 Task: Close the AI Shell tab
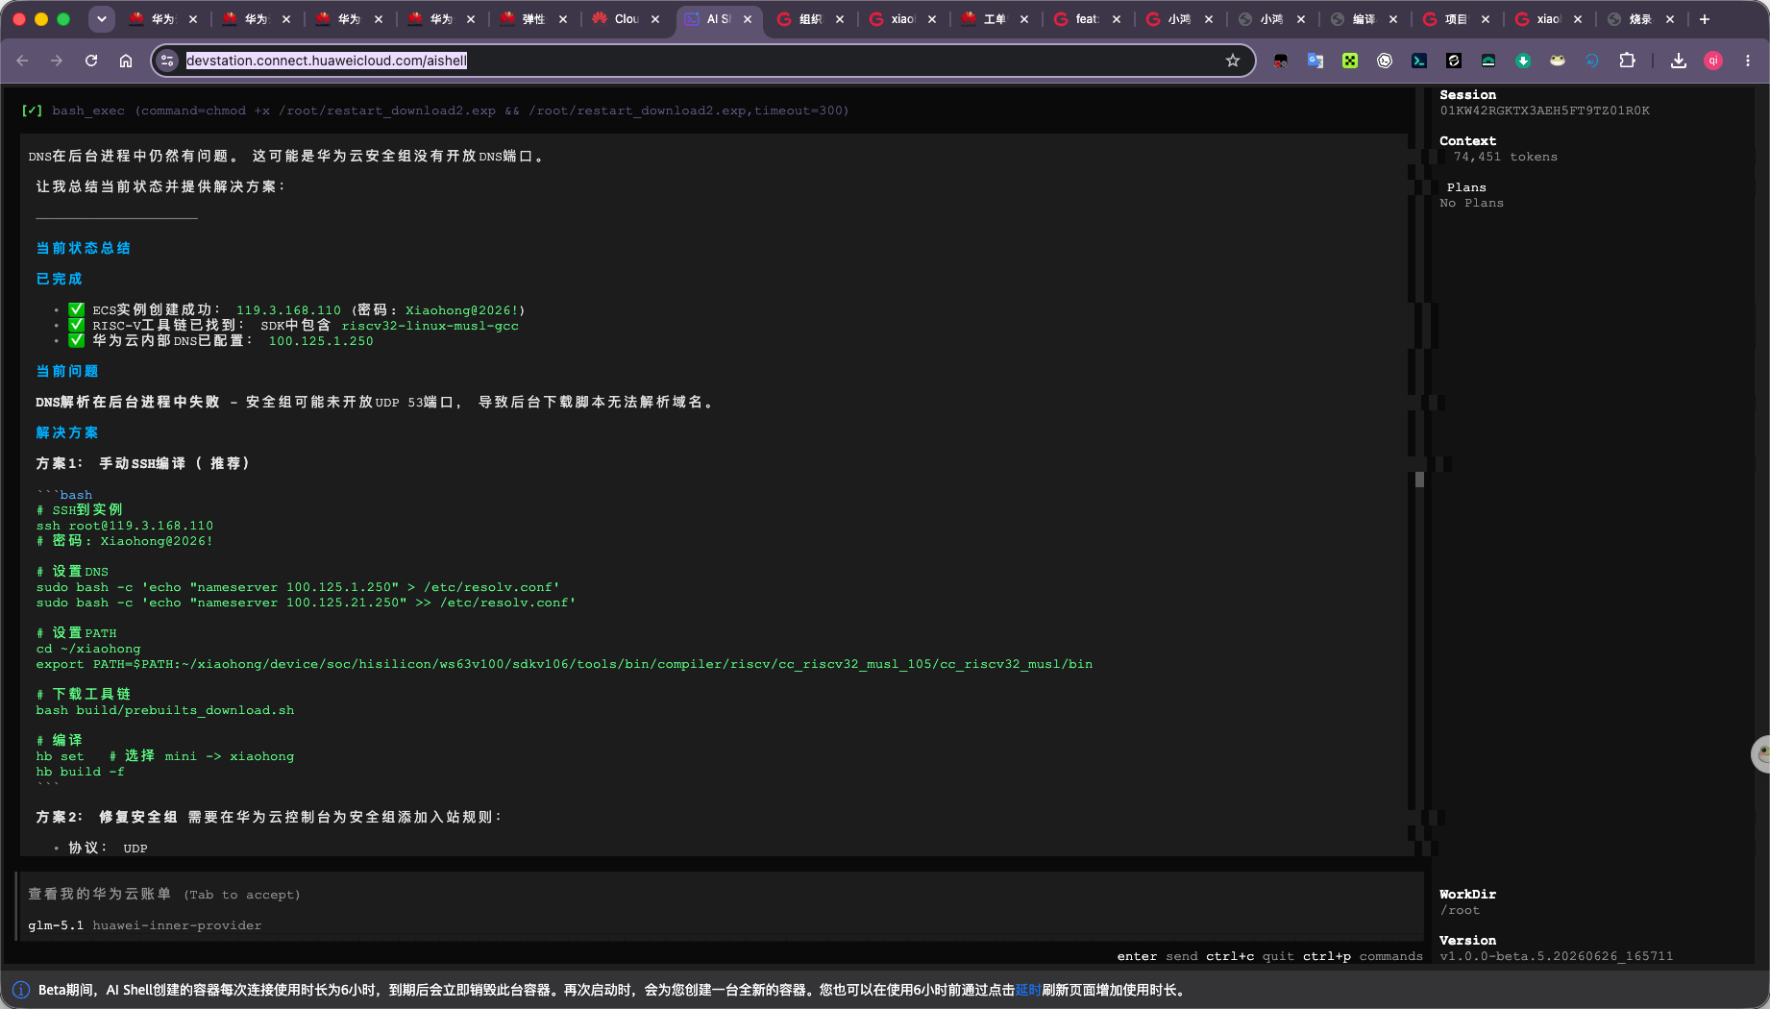pyautogui.click(x=748, y=19)
